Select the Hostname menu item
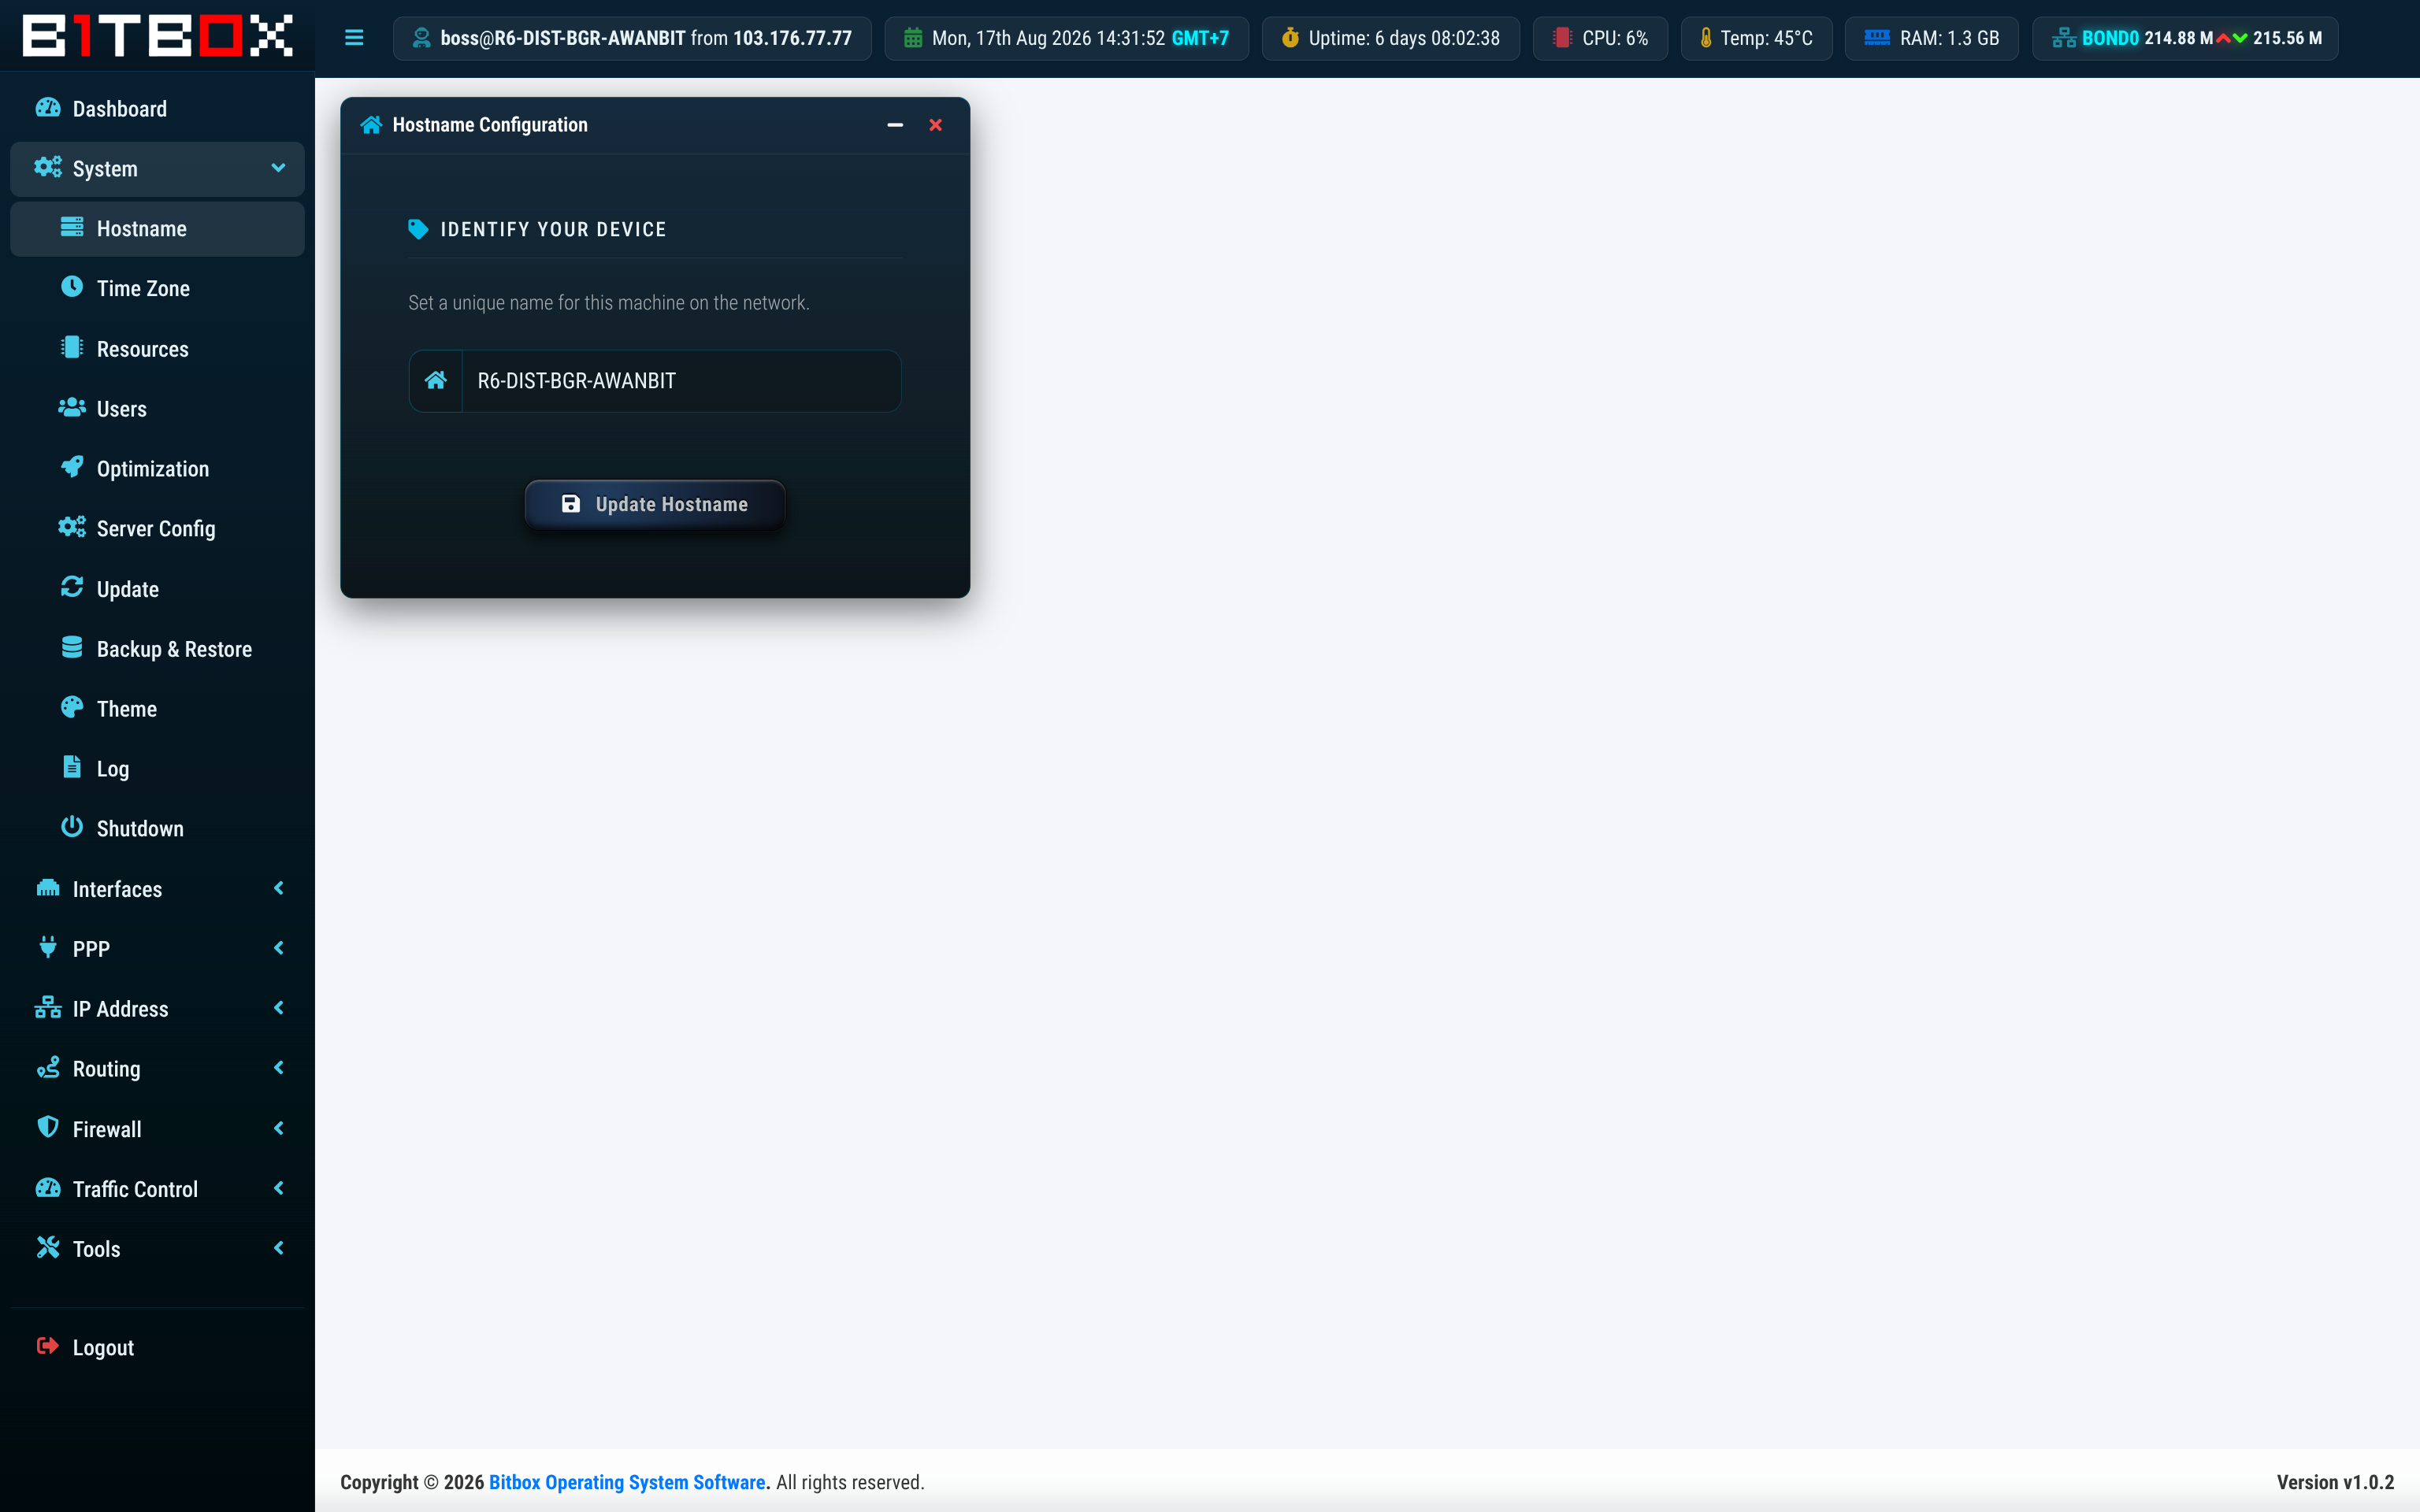This screenshot has height=1512, width=2420. (157, 229)
